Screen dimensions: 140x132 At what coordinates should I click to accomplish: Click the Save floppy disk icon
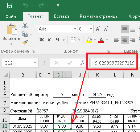[x=10, y=5]
